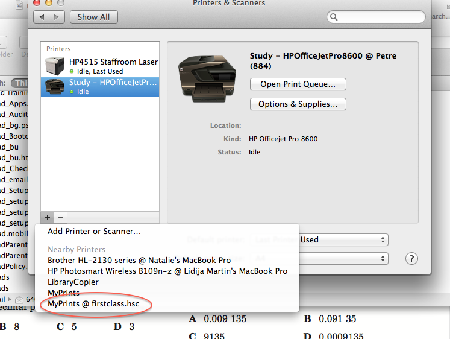The height and width of the screenshot is (339, 450).
Task: Select Study – HPOfficeJetPr… printer row
Action: point(100,87)
